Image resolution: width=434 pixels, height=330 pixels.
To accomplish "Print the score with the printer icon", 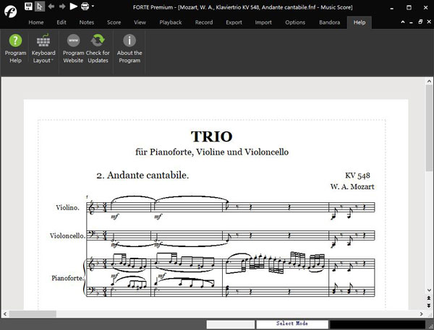I will click(x=85, y=6).
